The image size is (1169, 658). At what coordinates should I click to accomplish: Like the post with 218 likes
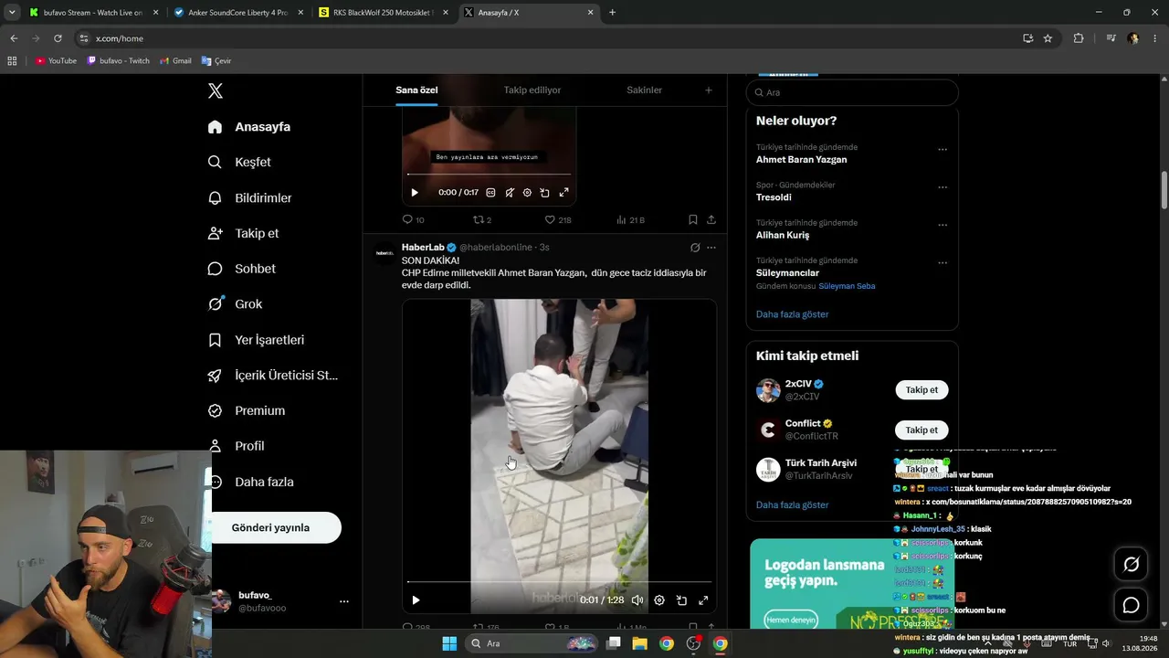pyautogui.click(x=550, y=219)
